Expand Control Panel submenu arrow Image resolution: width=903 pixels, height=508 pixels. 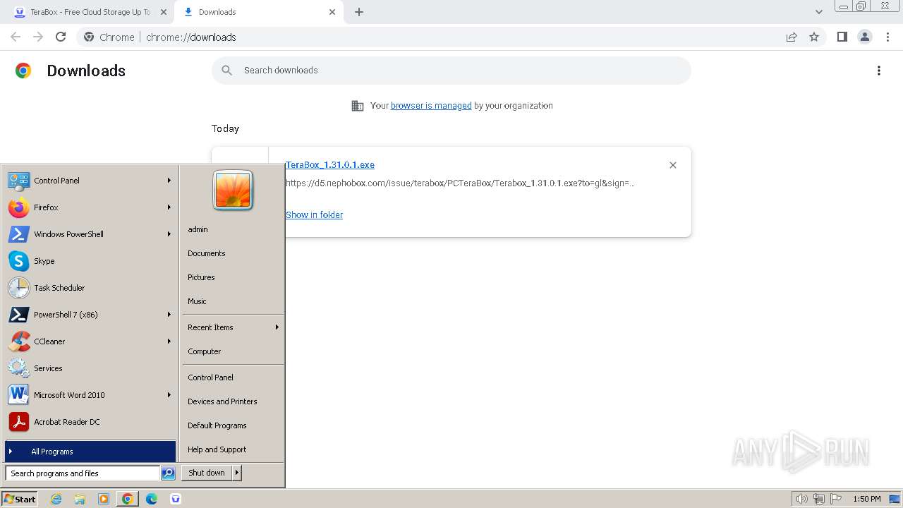pyautogui.click(x=169, y=181)
